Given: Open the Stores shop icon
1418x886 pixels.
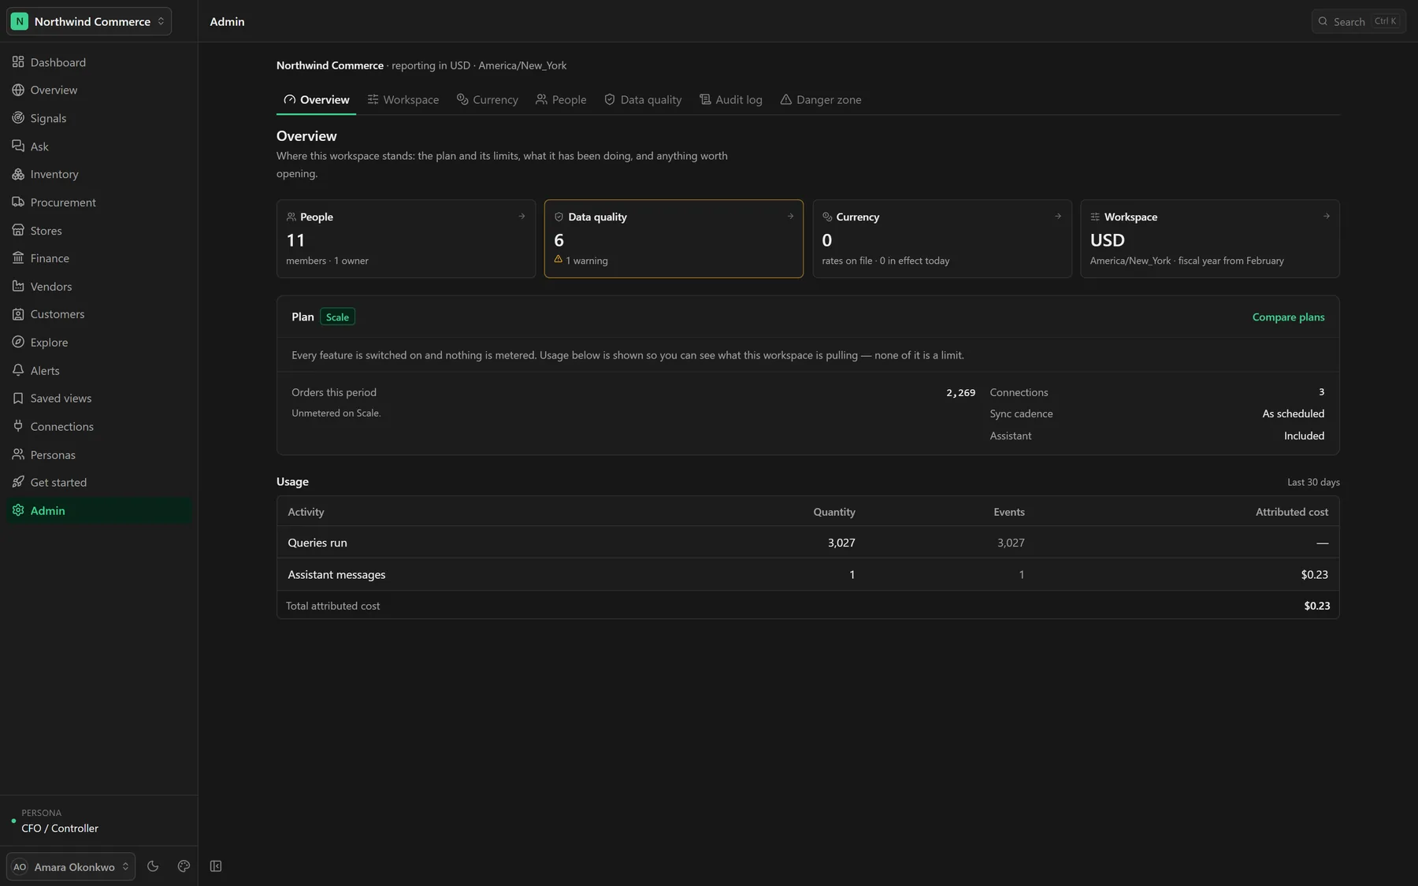Looking at the screenshot, I should point(18,230).
